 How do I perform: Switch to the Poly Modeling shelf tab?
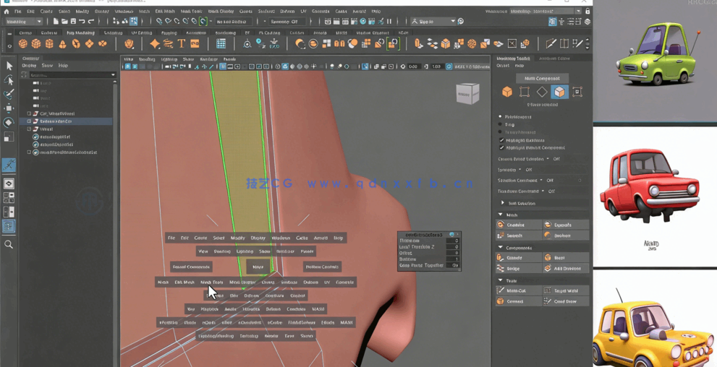(x=80, y=33)
